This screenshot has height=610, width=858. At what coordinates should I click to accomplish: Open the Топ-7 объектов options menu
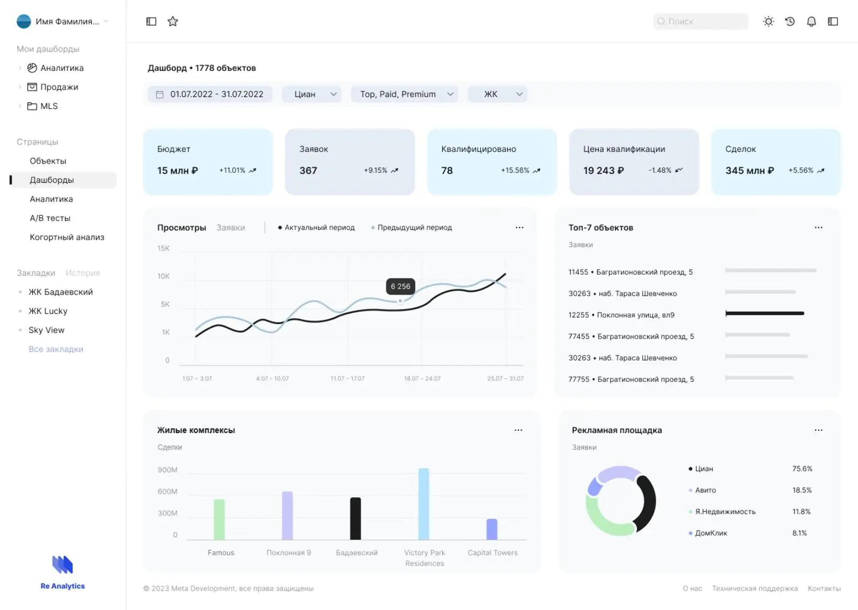coord(818,227)
